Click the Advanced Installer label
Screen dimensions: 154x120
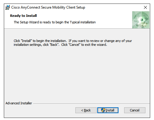point(19,103)
